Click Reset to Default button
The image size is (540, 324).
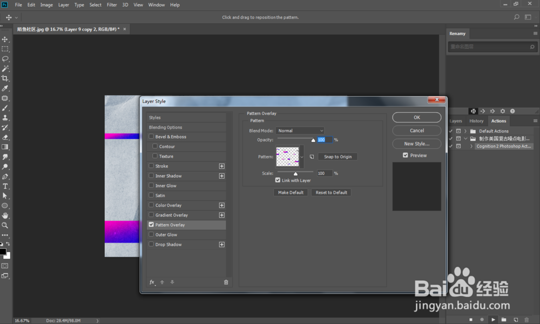point(332,192)
